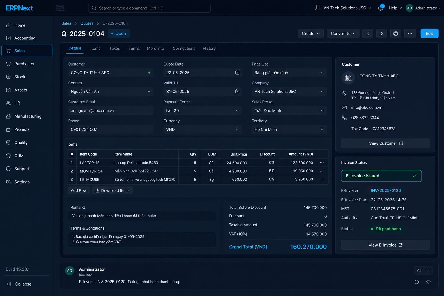This screenshot has width=444, height=296.
Task: Open the All comment filter dropdown
Action: (x=423, y=270)
